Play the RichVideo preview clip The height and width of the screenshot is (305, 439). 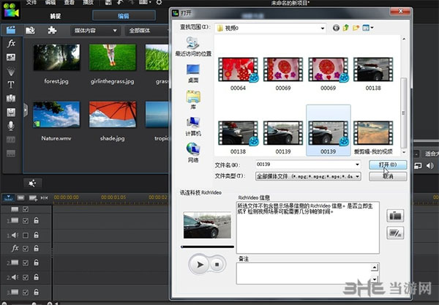click(200, 265)
